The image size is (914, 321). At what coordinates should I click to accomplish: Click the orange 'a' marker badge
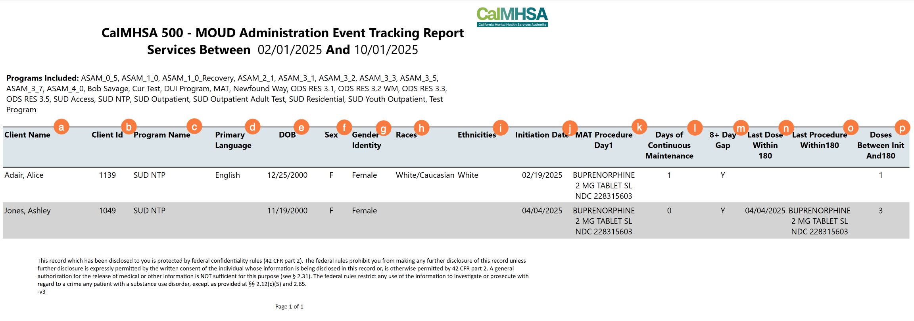click(61, 127)
